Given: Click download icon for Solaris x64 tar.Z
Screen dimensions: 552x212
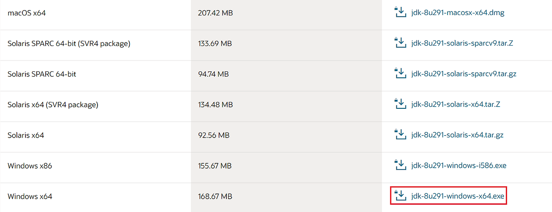Looking at the screenshot, I should [x=401, y=104].
